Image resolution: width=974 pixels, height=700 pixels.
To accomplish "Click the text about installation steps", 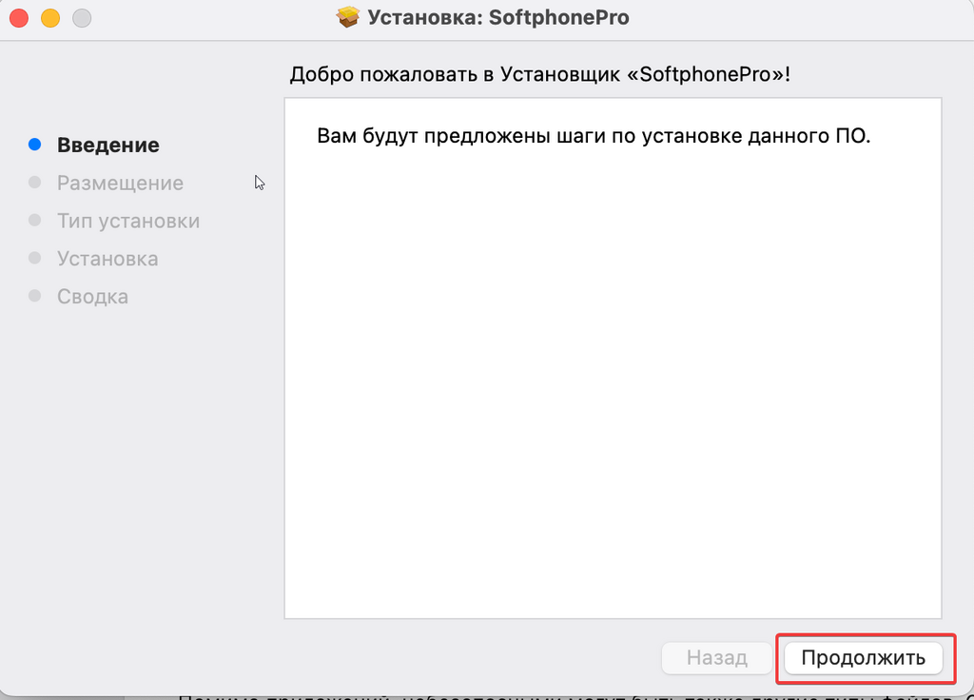I will (594, 135).
